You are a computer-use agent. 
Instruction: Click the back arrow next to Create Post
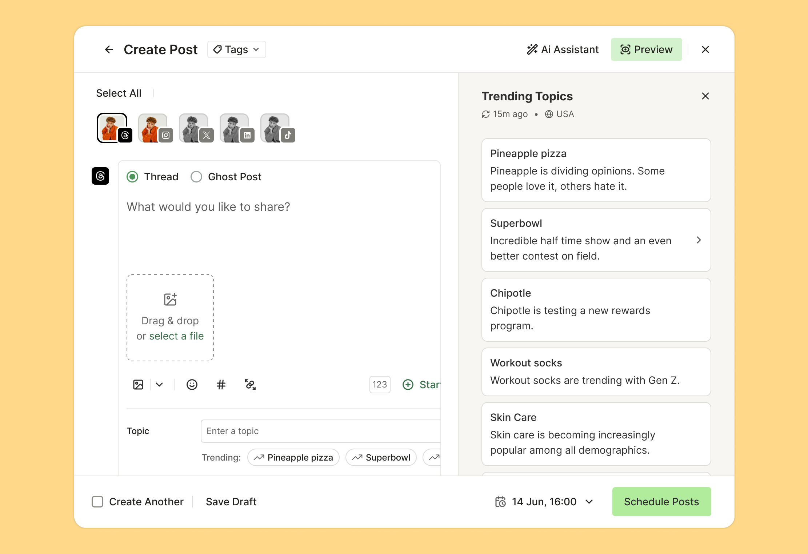109,49
